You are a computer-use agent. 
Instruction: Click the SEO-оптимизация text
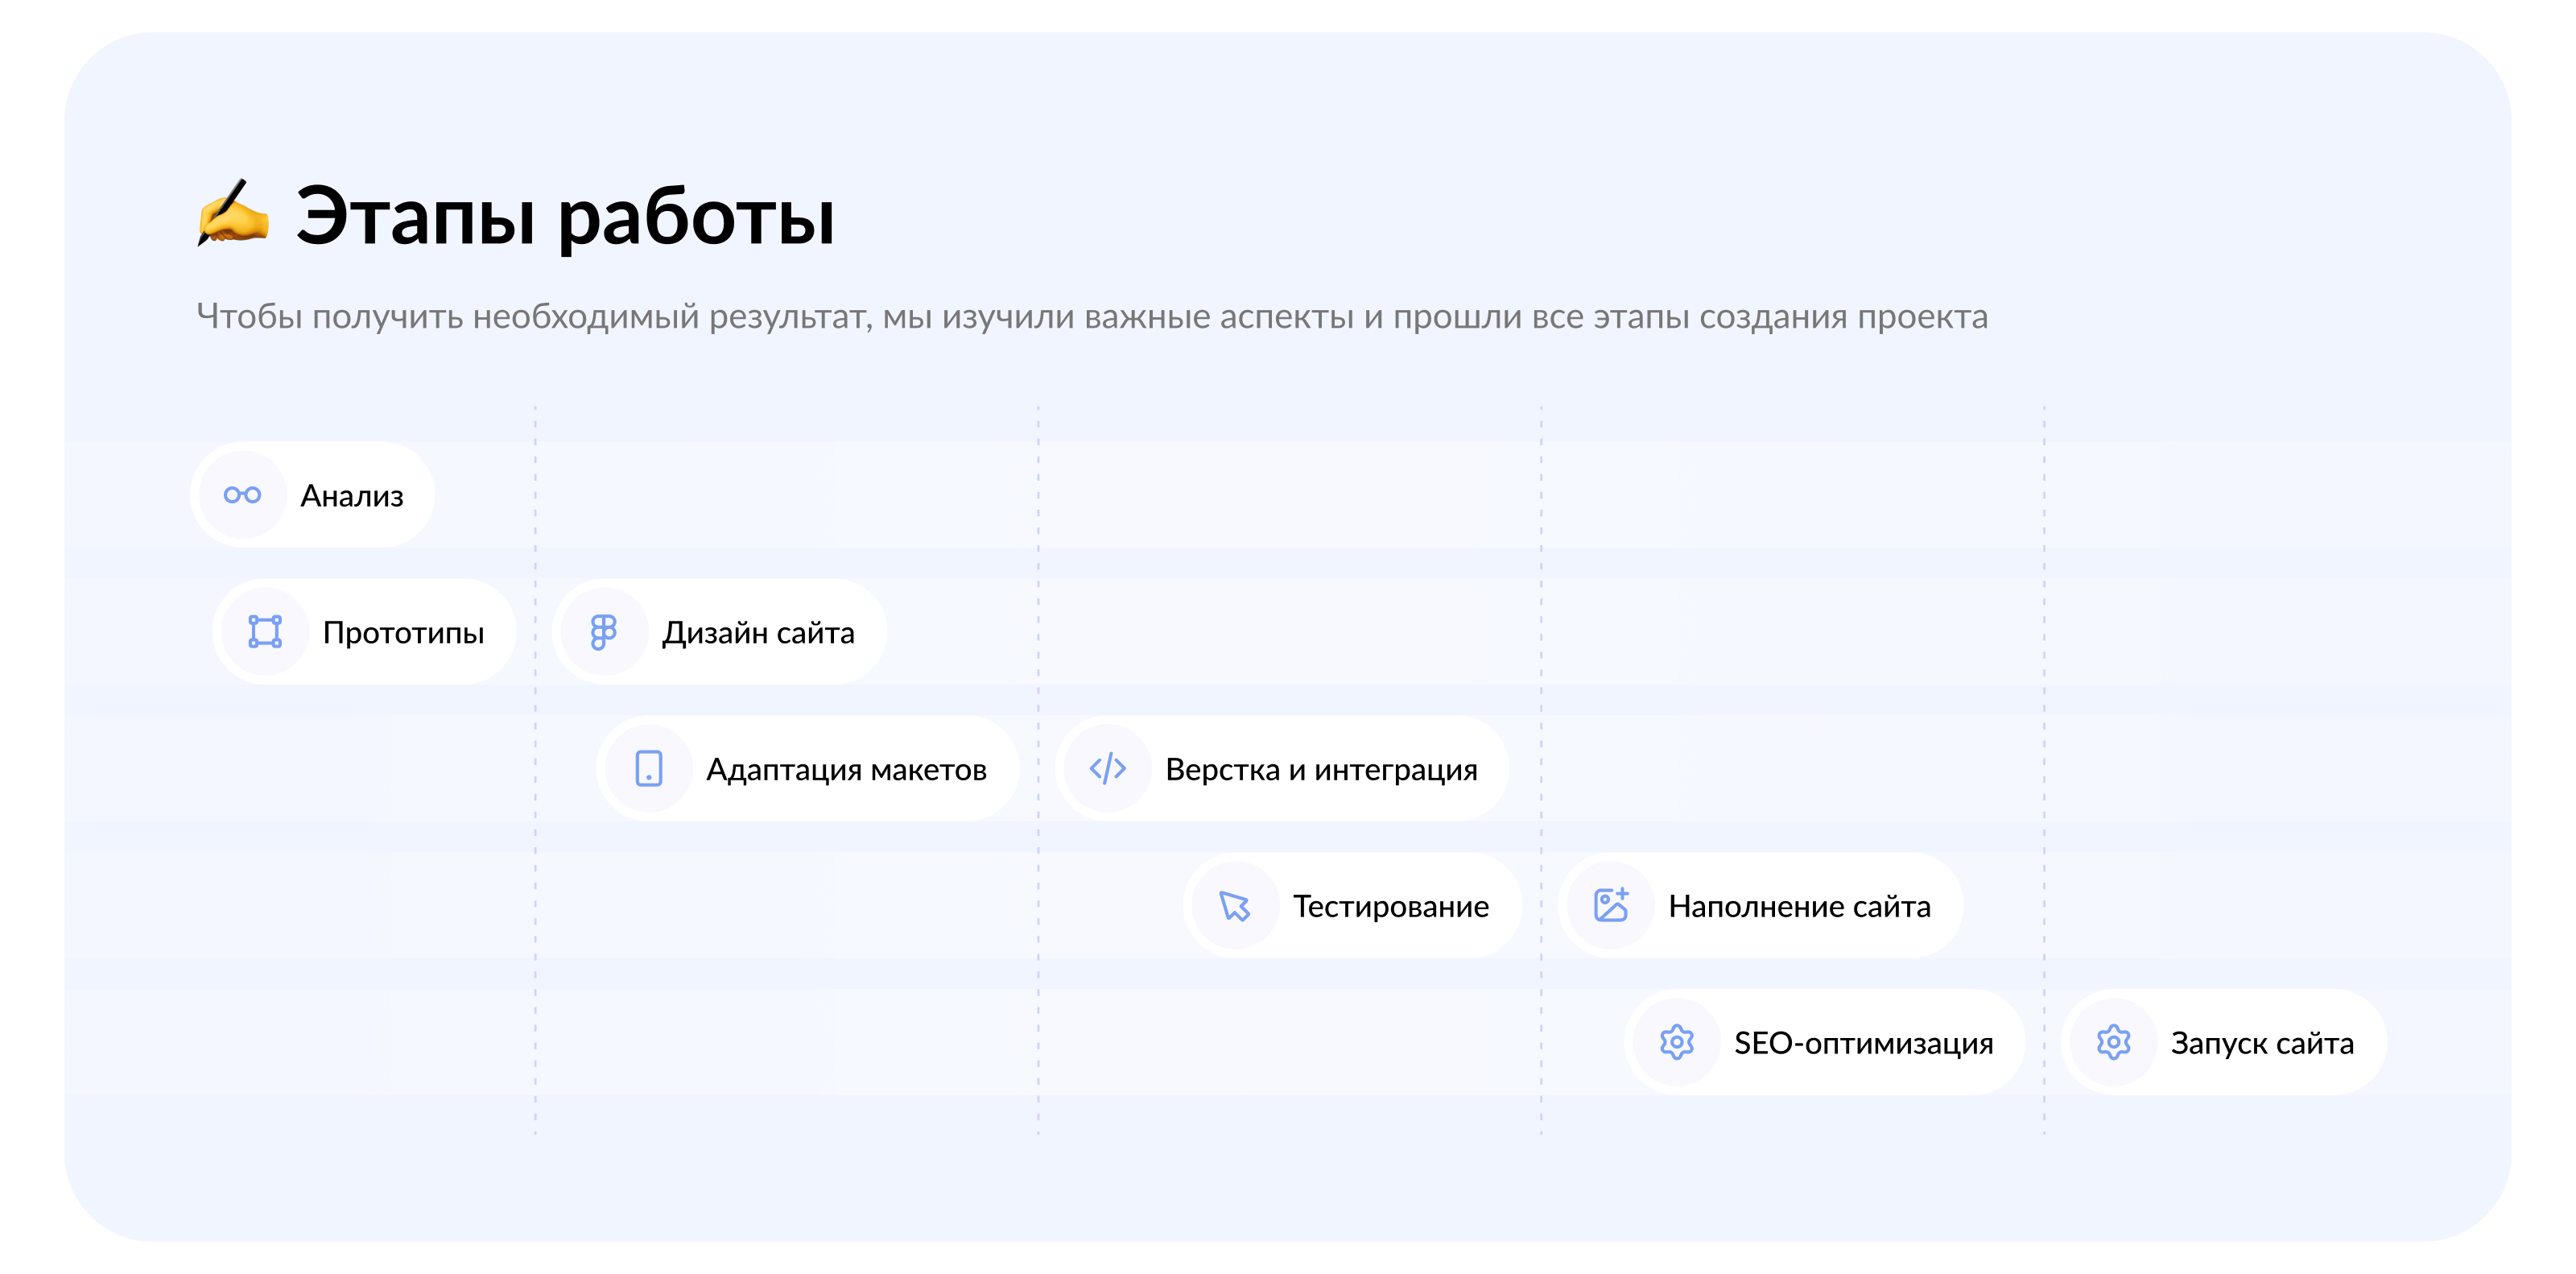[1863, 1044]
